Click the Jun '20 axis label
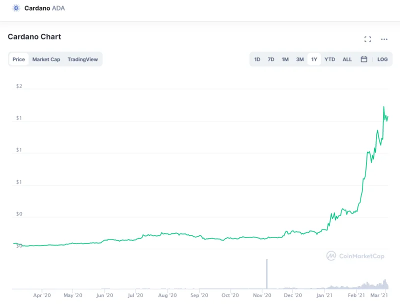This screenshot has height=307, width=400. tap(104, 295)
